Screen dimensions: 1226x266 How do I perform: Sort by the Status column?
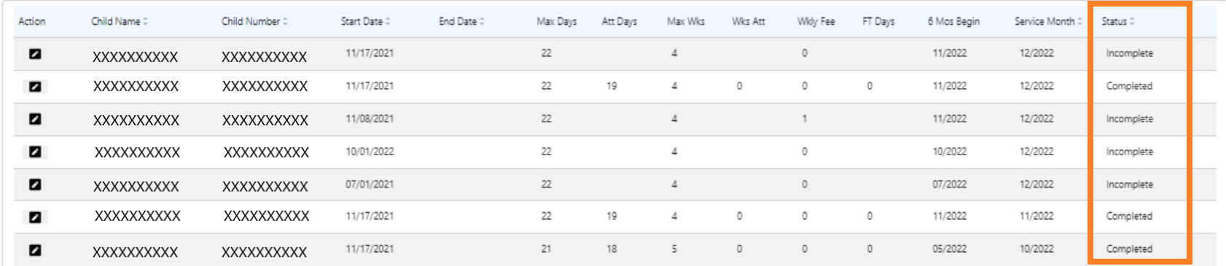1118,21
